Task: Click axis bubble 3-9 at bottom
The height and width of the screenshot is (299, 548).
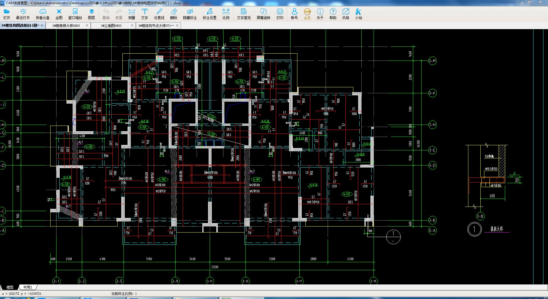Action: click(x=175, y=281)
